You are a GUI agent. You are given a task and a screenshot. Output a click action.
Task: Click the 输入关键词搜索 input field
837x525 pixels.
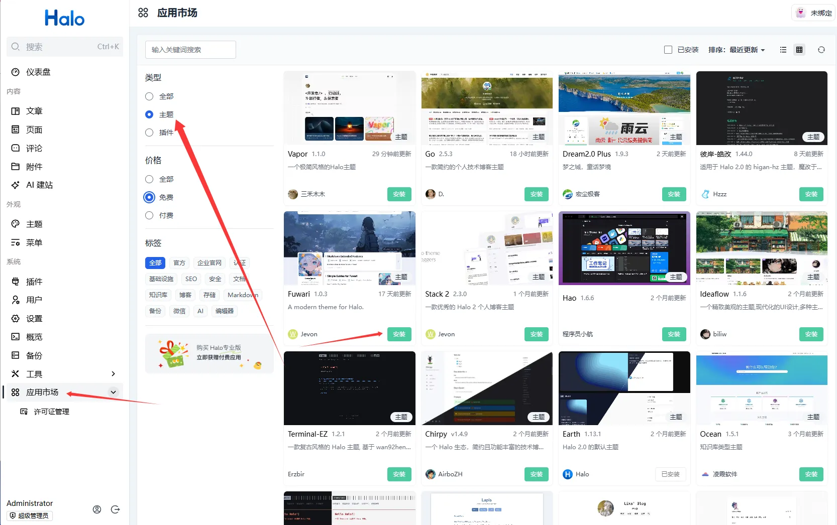tap(190, 50)
